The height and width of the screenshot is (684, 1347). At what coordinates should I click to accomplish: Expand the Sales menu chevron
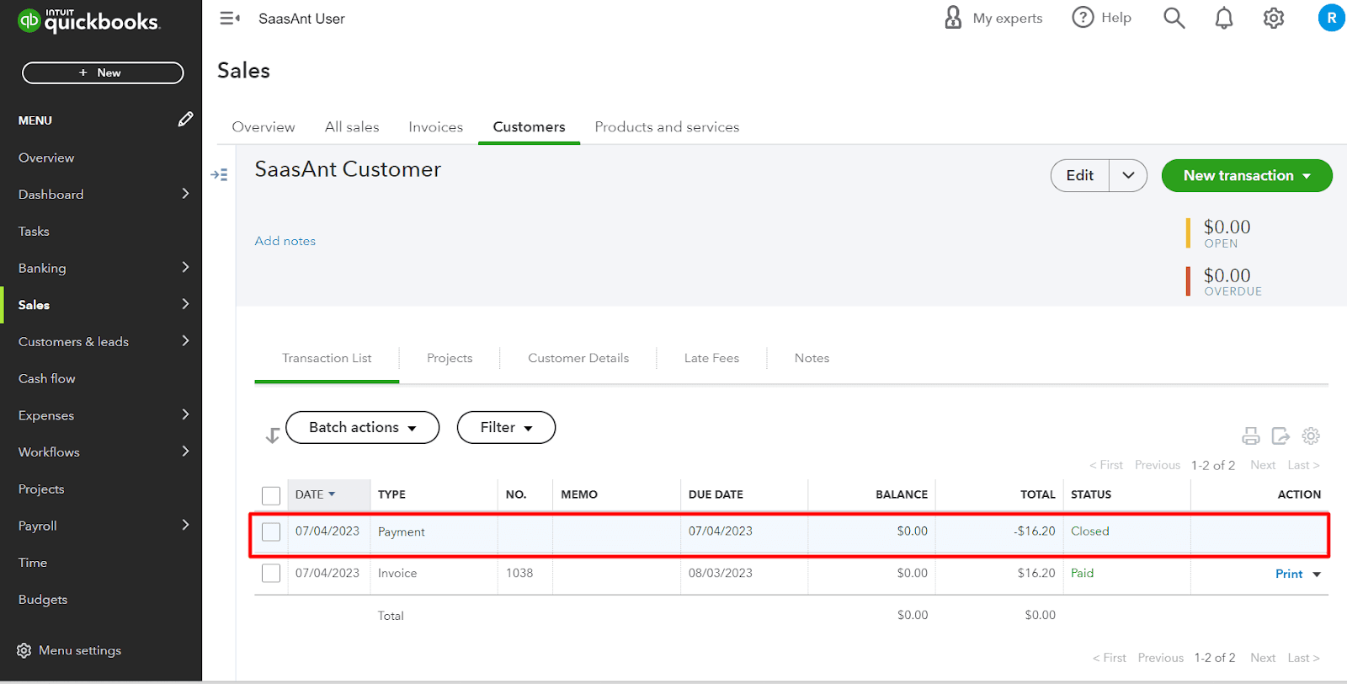[x=185, y=304]
